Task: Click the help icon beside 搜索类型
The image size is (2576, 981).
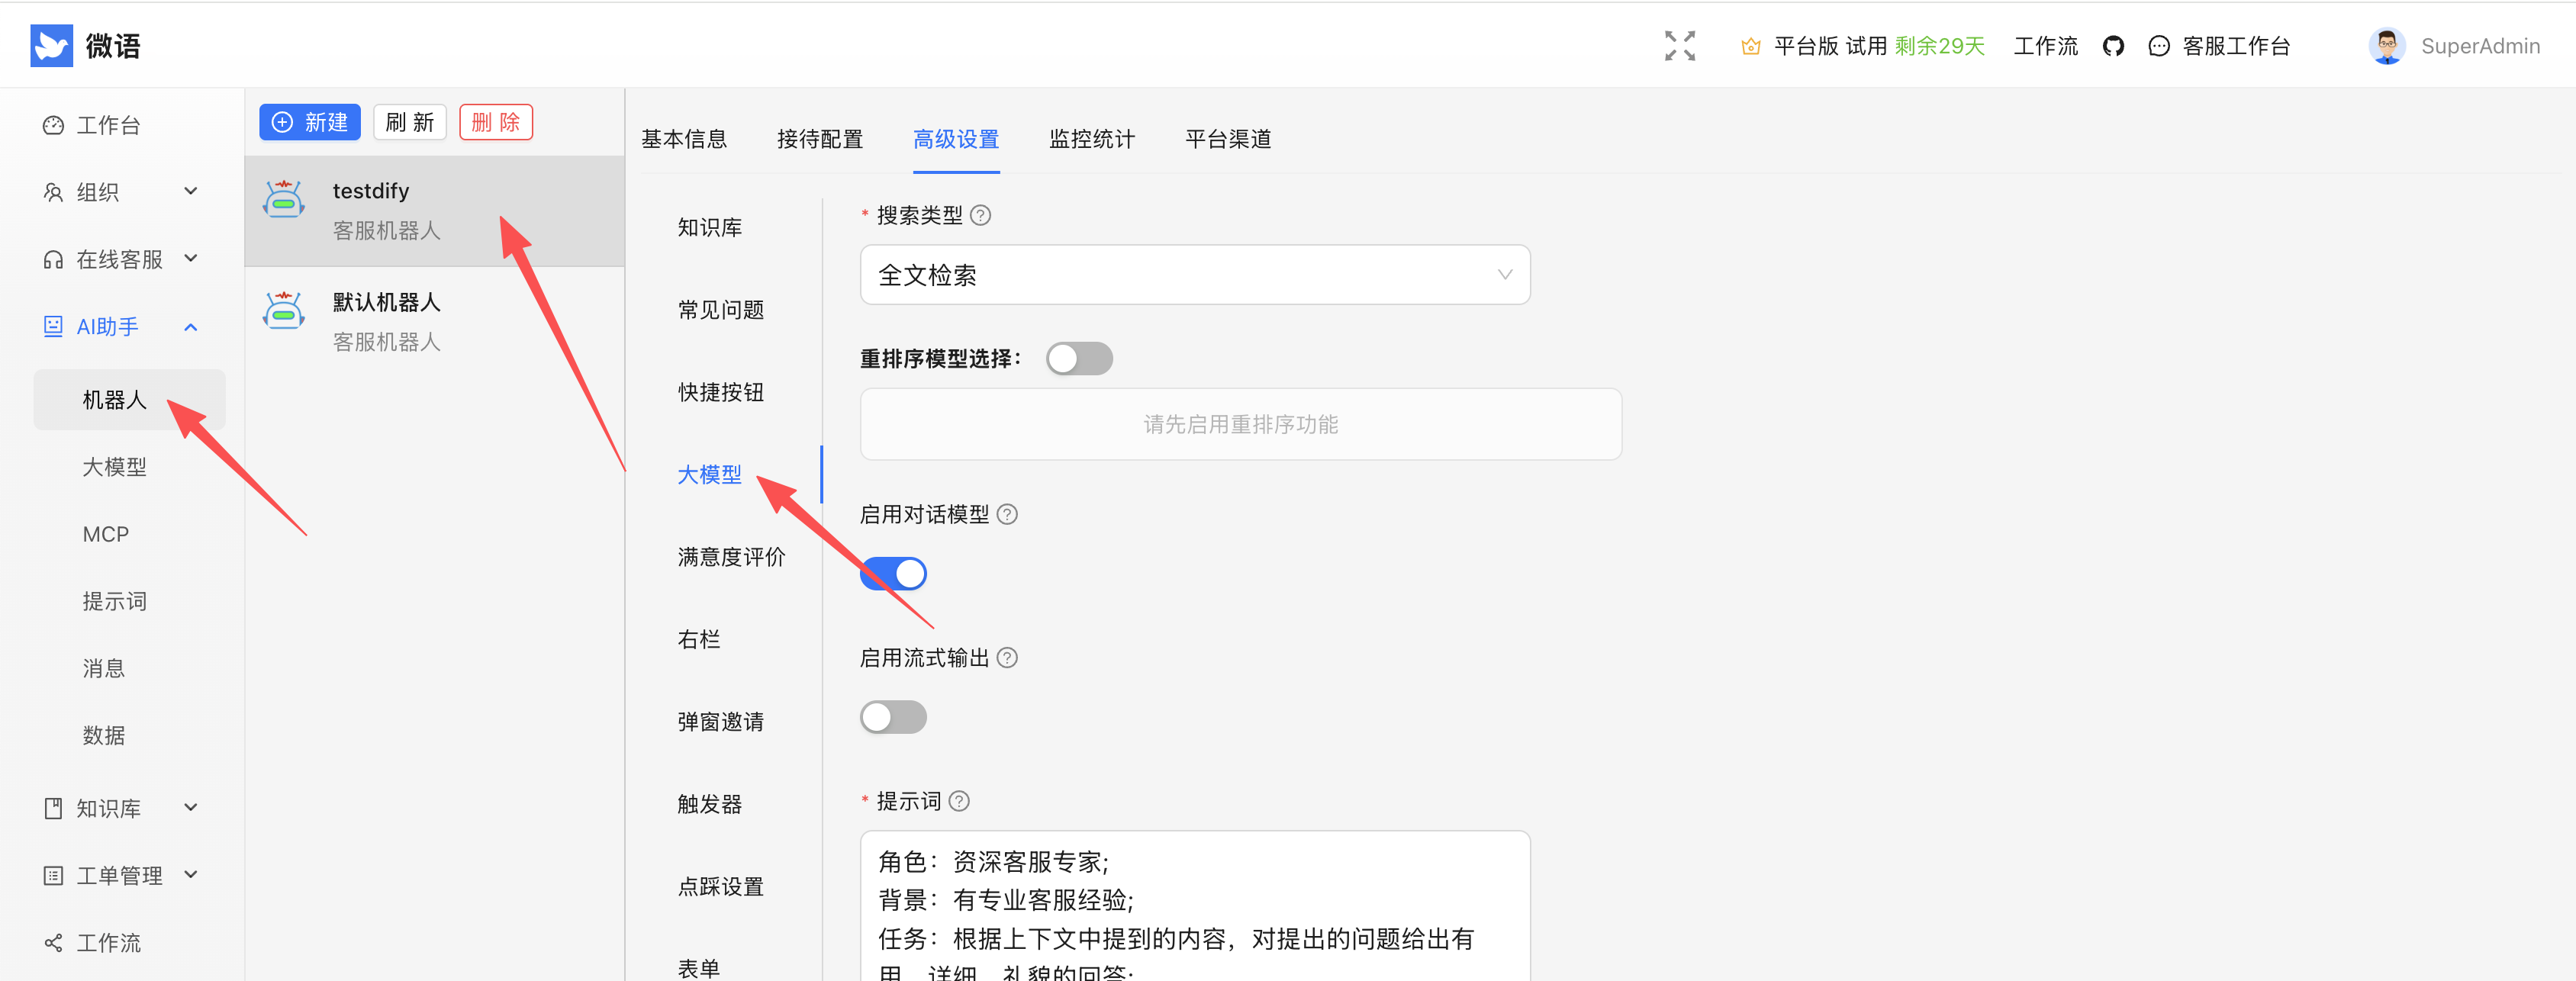Action: coord(981,215)
